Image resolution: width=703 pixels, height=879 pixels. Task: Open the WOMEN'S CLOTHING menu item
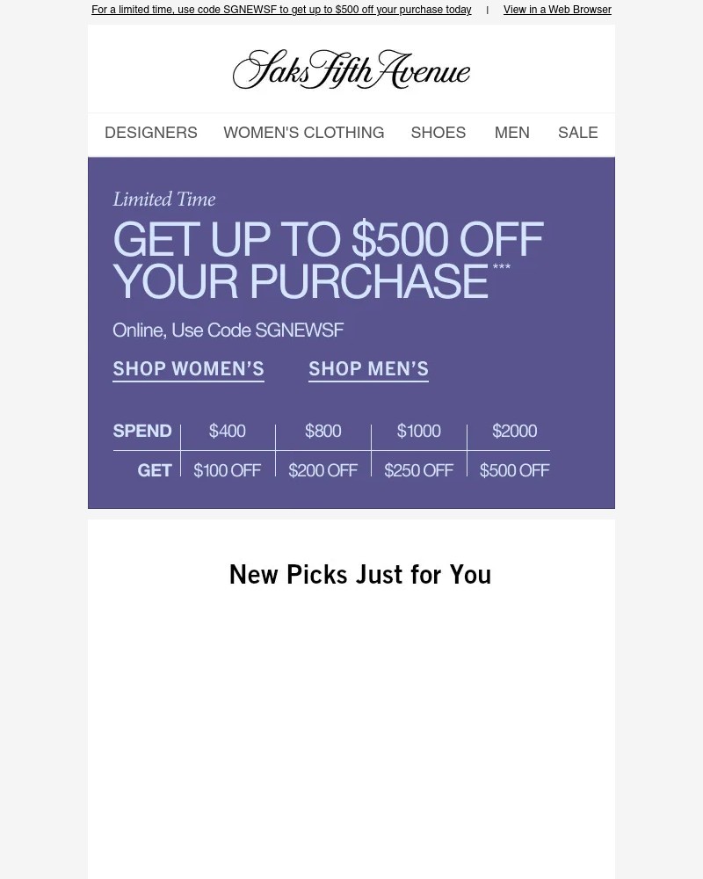coord(303,133)
